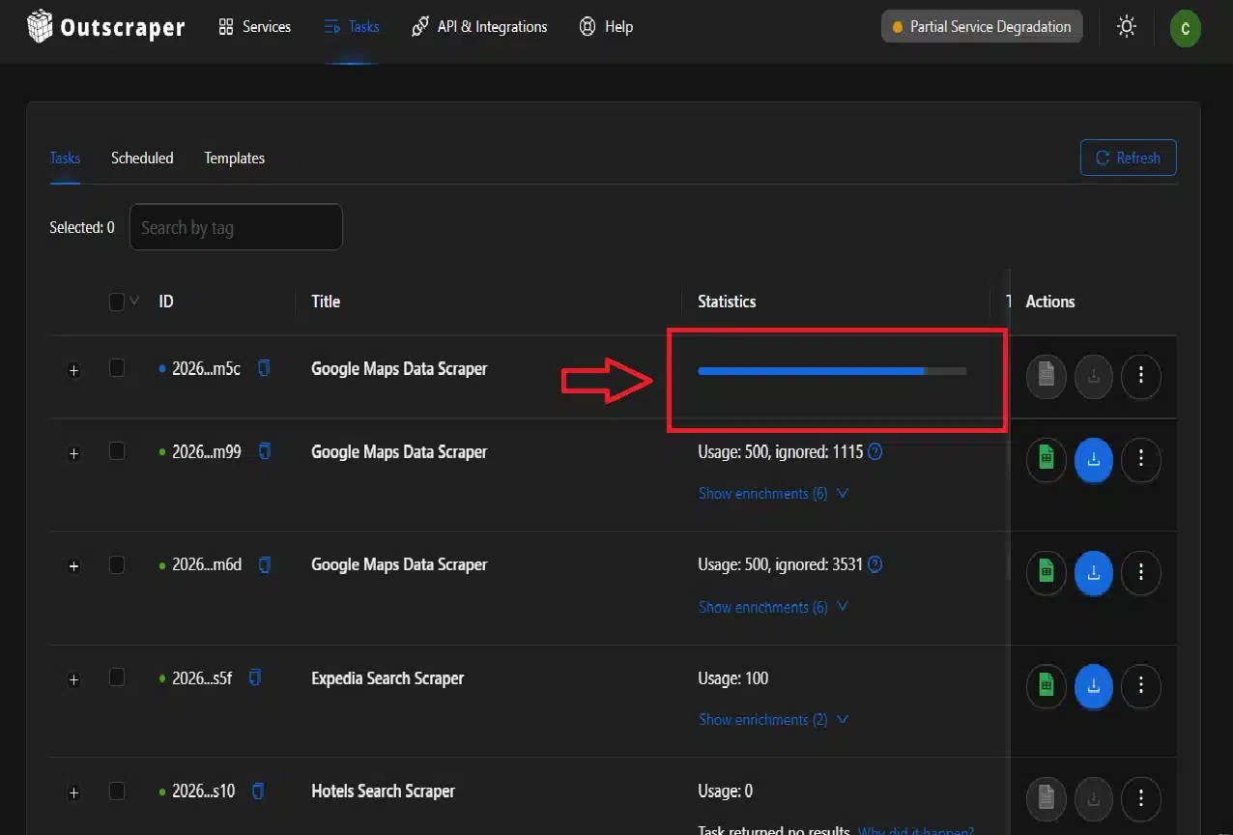Download results for task 2026...m99
This screenshot has height=835, width=1233.
point(1093,460)
